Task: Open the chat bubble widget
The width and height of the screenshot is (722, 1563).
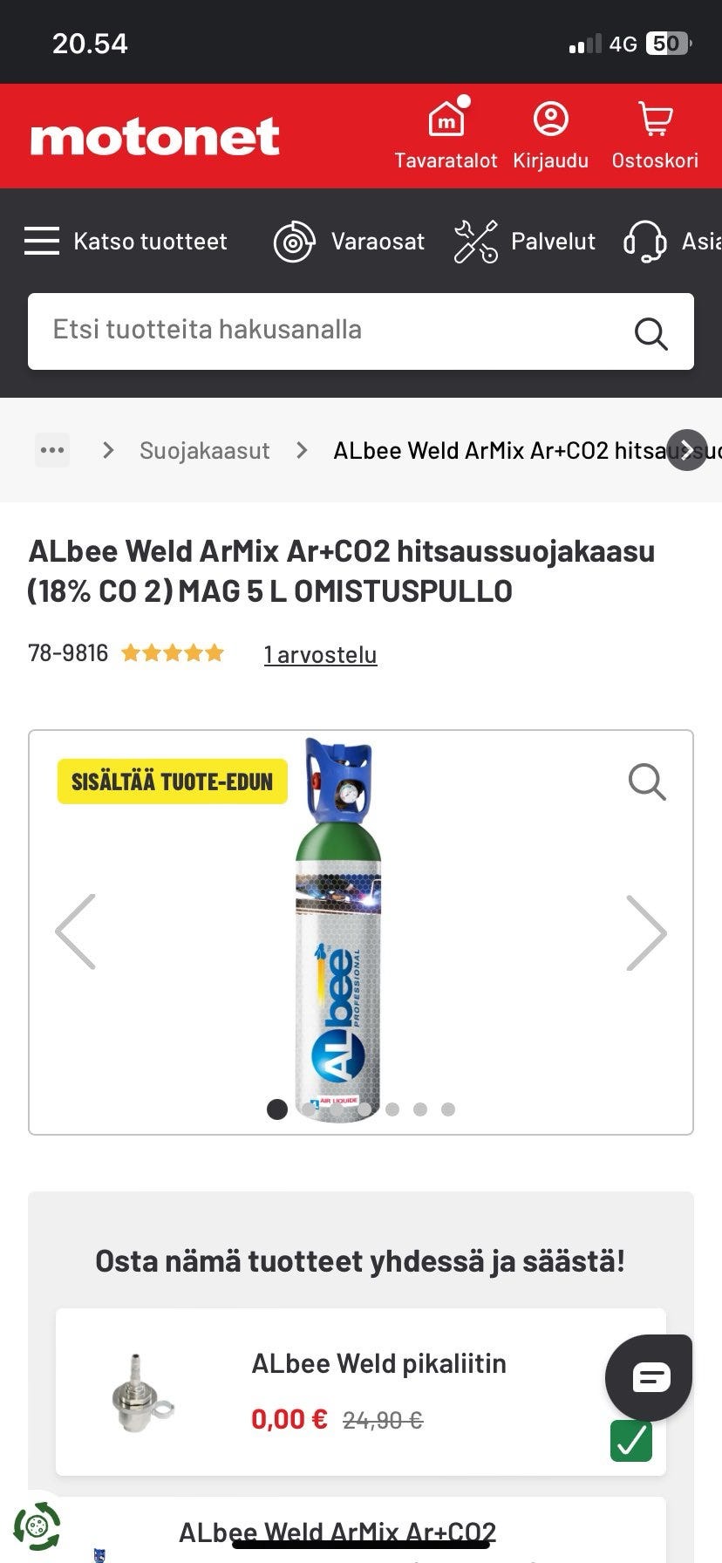Action: (x=650, y=1377)
